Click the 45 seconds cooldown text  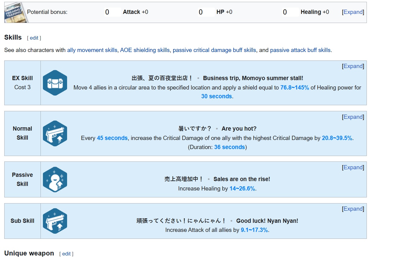[x=112, y=138]
